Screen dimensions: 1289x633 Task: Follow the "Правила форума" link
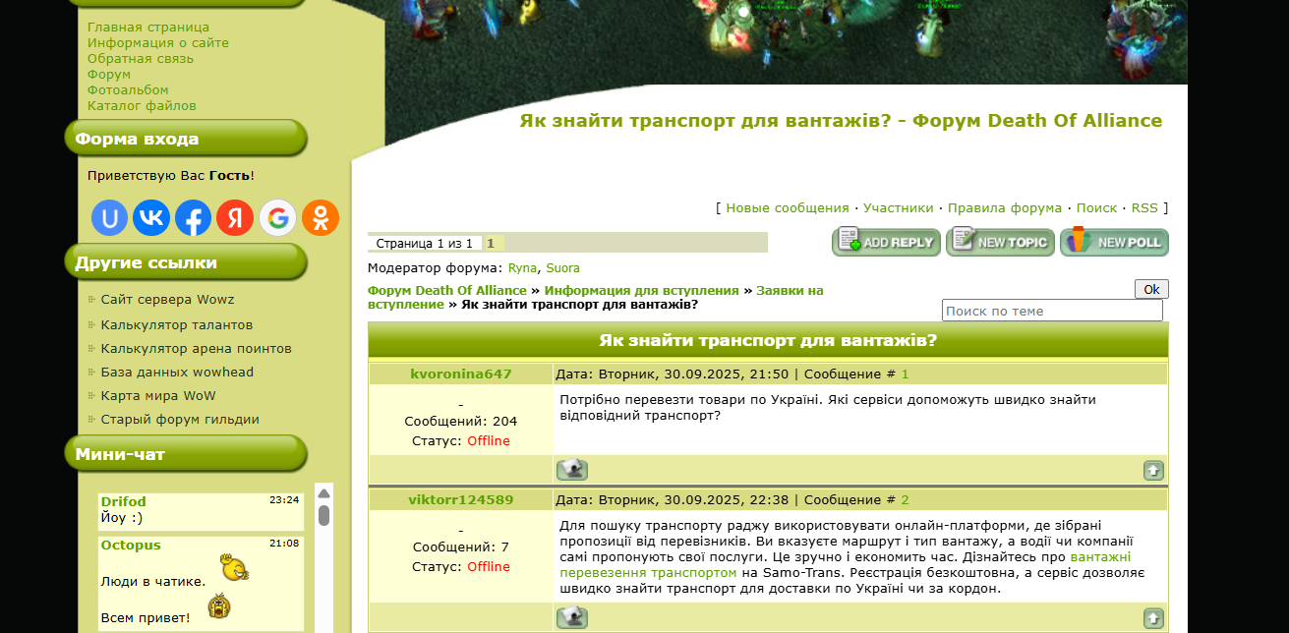(1004, 208)
